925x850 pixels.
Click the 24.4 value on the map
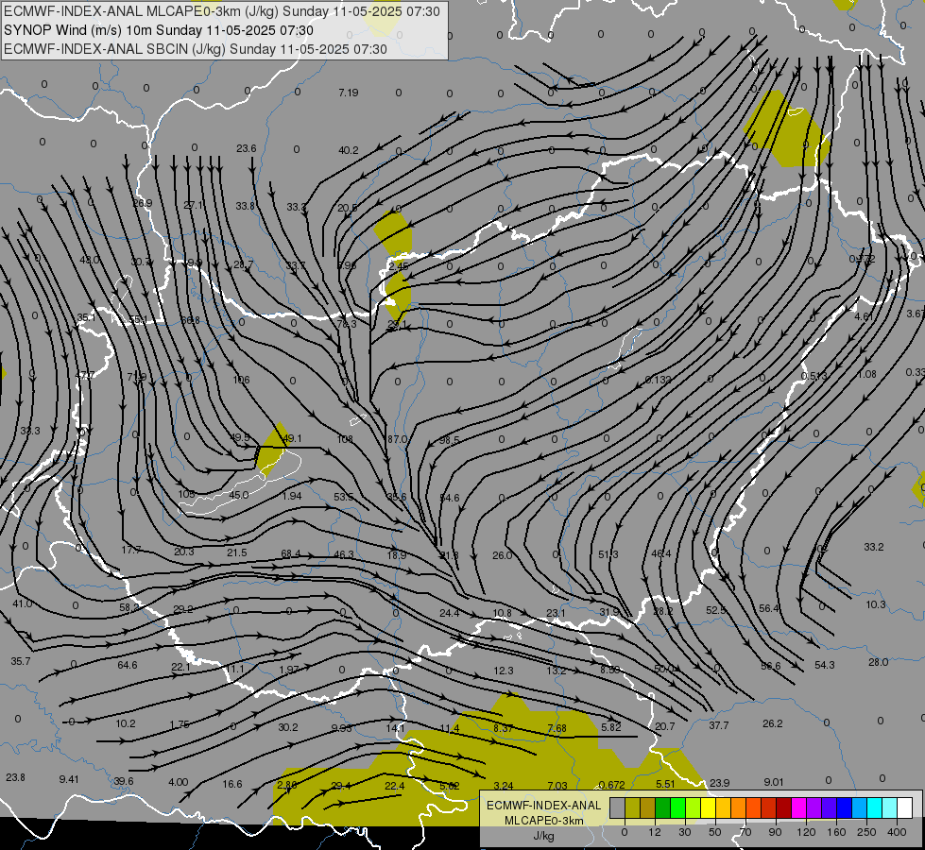pos(449,614)
